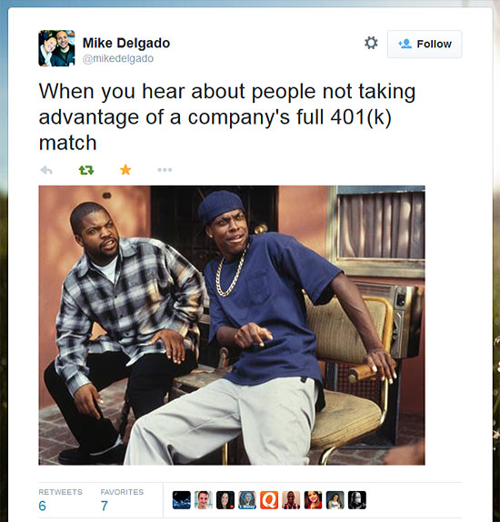Click the last woman's avatar before the helmet
Viewport: 500px width, 522px height.
[335, 500]
